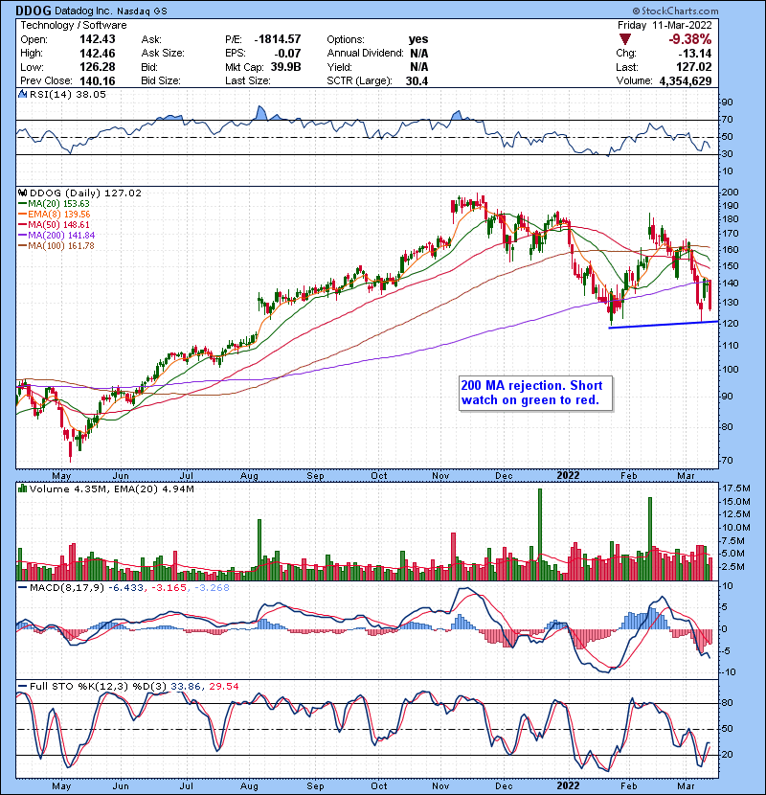Click the Nov label under the price chart
The image size is (766, 795).
tap(441, 476)
